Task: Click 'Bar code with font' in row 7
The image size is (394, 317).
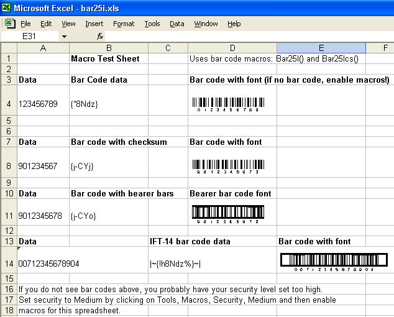Action: click(226, 142)
